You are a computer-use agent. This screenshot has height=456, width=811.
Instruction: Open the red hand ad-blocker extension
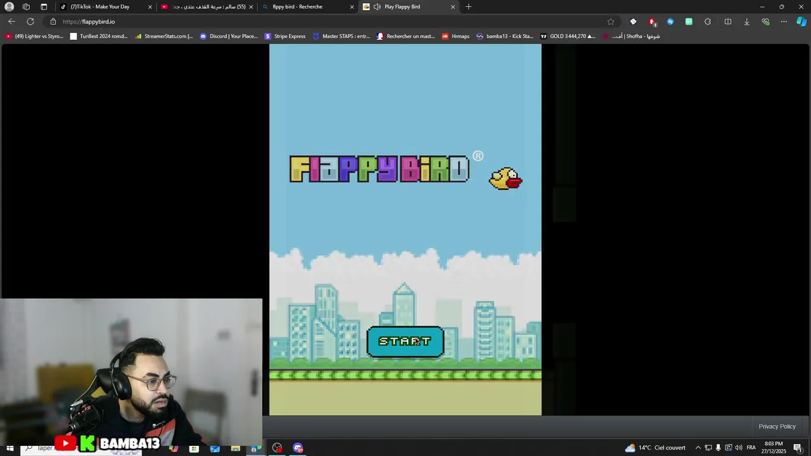(652, 22)
